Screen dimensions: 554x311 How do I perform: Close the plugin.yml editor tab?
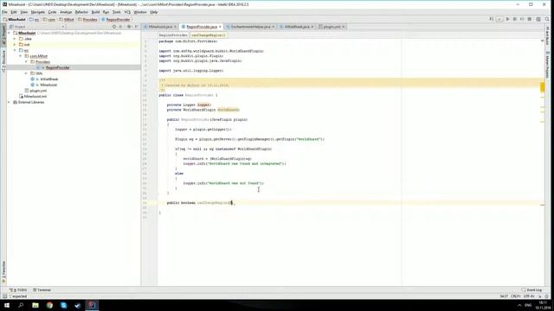click(x=344, y=27)
